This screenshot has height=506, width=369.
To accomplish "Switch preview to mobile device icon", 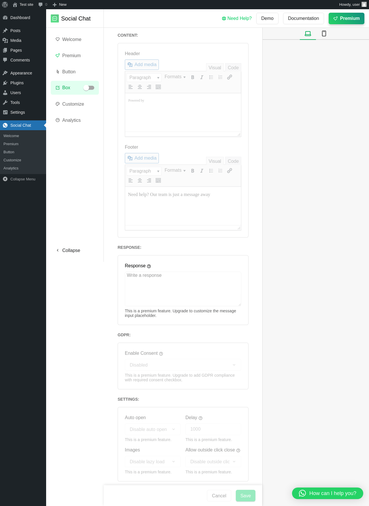I will [x=324, y=33].
